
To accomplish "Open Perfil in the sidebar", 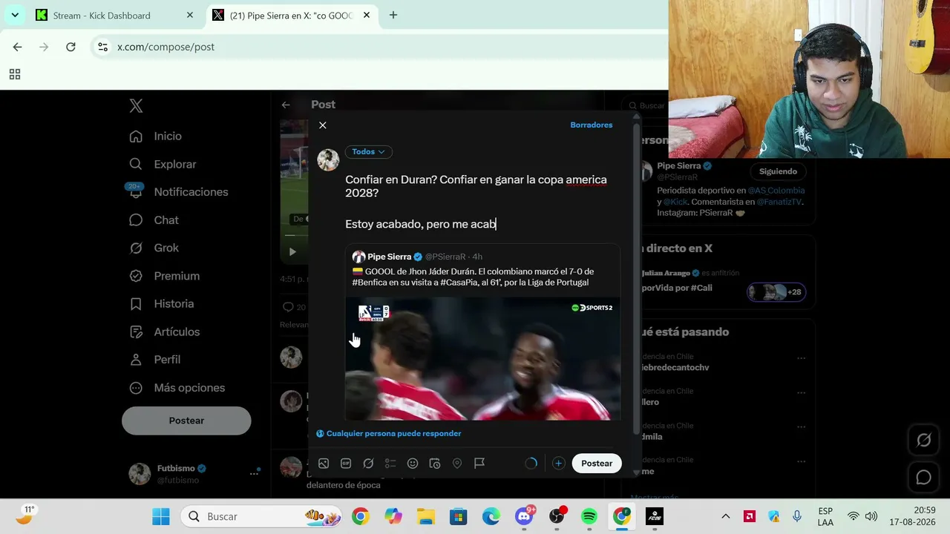I will (154, 360).
